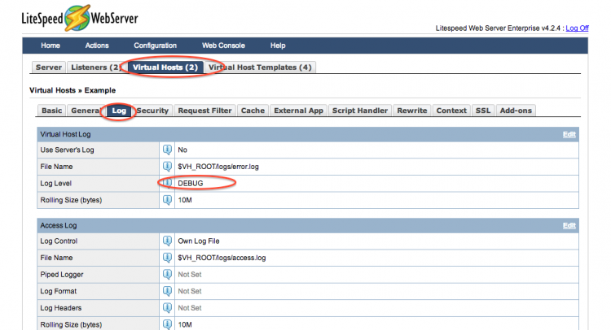Viewport: 611px width, 330px height.
Task: Select the Rewrite tab
Action: pos(411,111)
